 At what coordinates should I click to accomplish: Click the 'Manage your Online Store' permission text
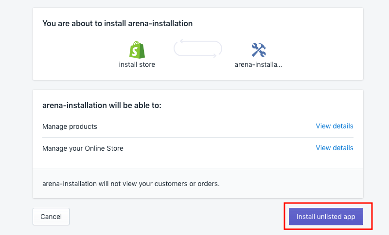pos(83,148)
